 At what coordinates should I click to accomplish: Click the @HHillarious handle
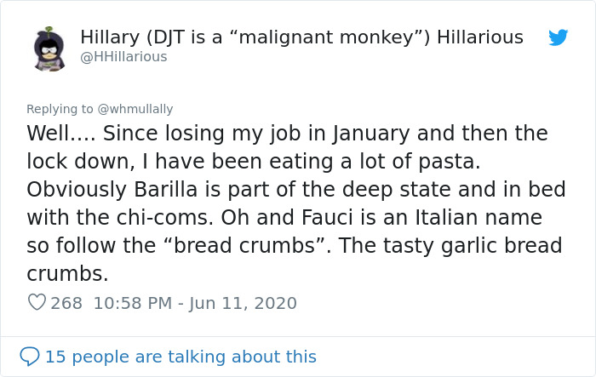[123, 57]
